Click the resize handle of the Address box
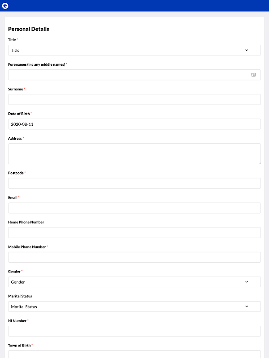 (259, 162)
